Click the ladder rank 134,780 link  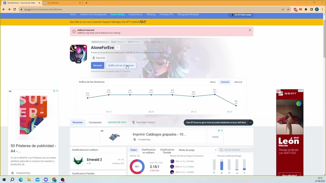click(x=129, y=53)
